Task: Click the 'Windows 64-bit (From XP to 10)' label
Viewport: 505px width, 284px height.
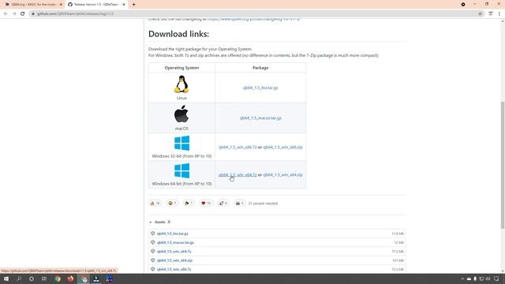Action: pyautogui.click(x=181, y=184)
